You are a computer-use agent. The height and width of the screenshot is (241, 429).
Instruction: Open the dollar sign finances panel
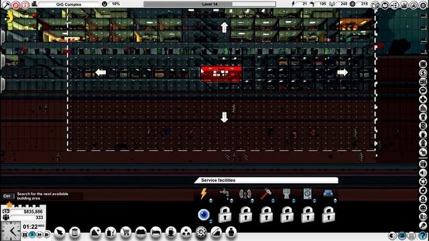423,73
